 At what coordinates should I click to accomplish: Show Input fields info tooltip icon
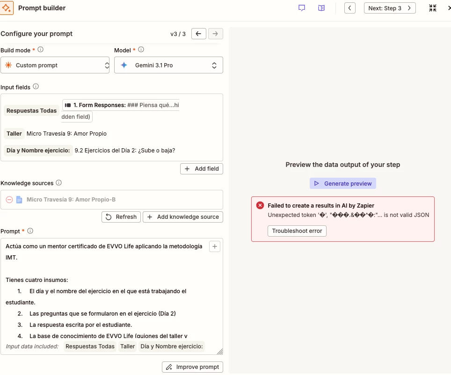(36, 87)
